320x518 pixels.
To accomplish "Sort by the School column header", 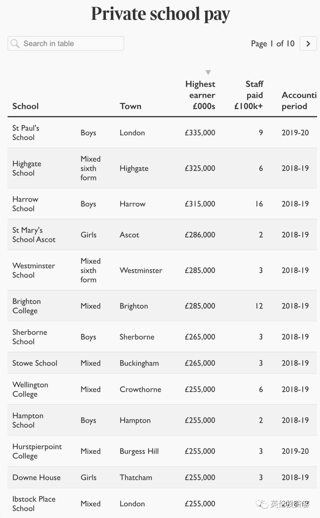I will [25, 106].
